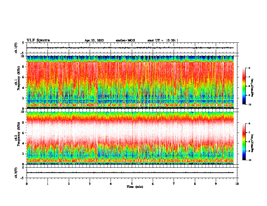Image resolution: width=267 pixels, height=206 pixels.
Task: Click the ch.2 spectrogram color scale bar
Action: (244, 142)
